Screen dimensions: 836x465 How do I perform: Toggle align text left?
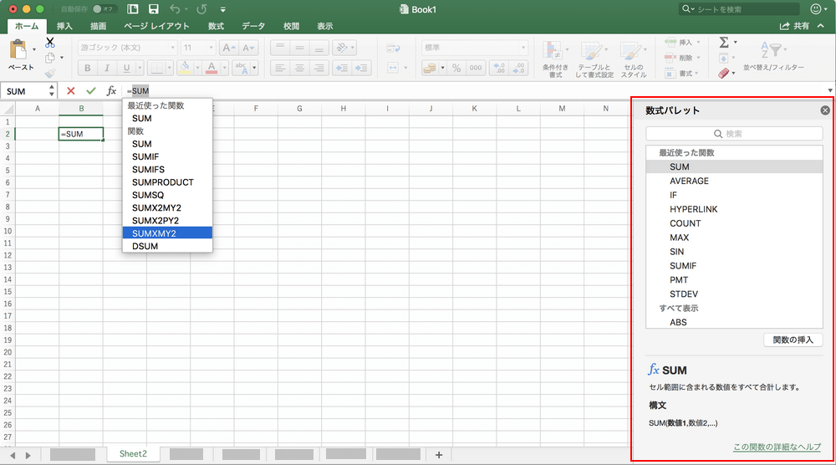pos(280,68)
